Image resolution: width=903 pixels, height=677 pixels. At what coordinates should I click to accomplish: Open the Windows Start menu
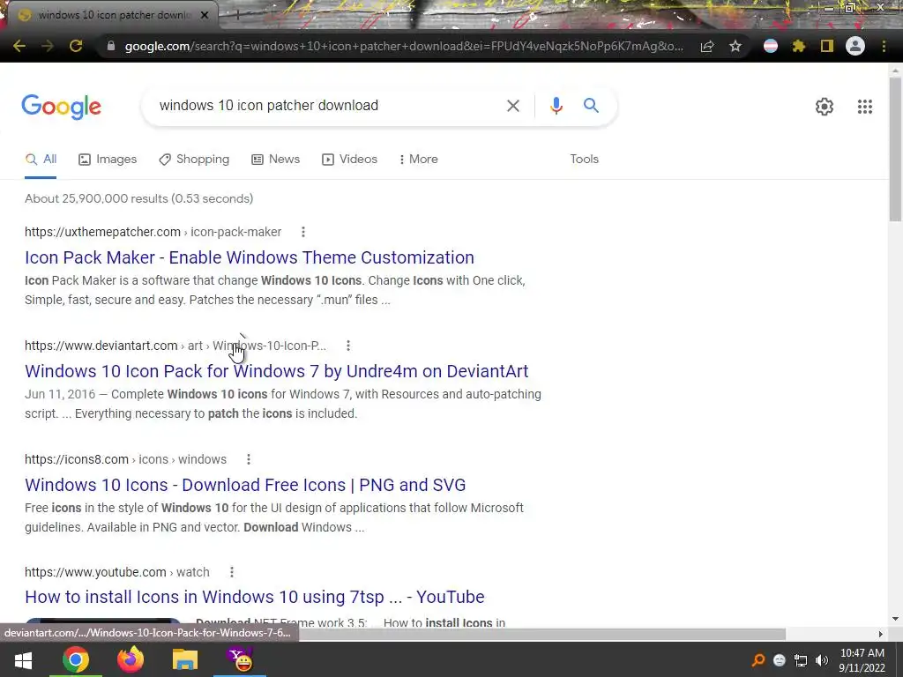[x=23, y=659]
